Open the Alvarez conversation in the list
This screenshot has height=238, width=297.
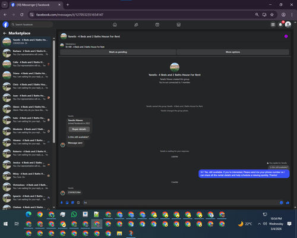coord(26,142)
